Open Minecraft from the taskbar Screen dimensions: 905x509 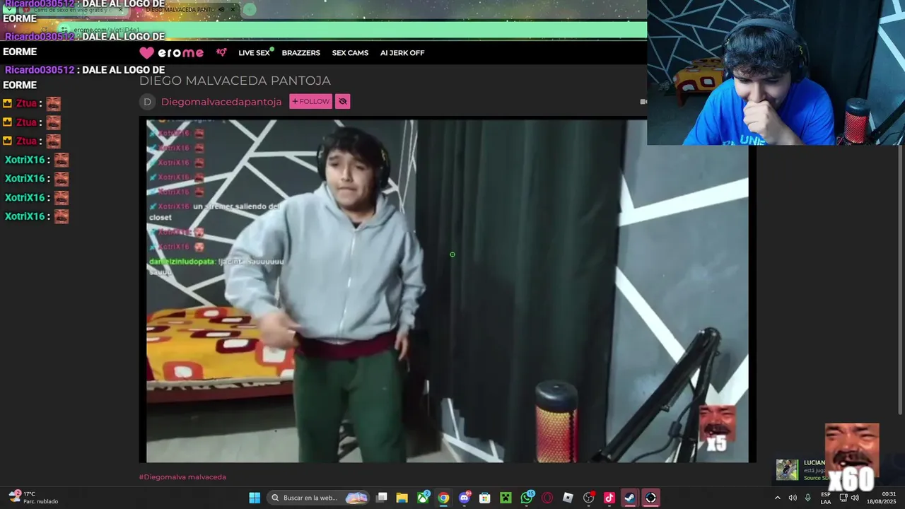click(x=506, y=498)
